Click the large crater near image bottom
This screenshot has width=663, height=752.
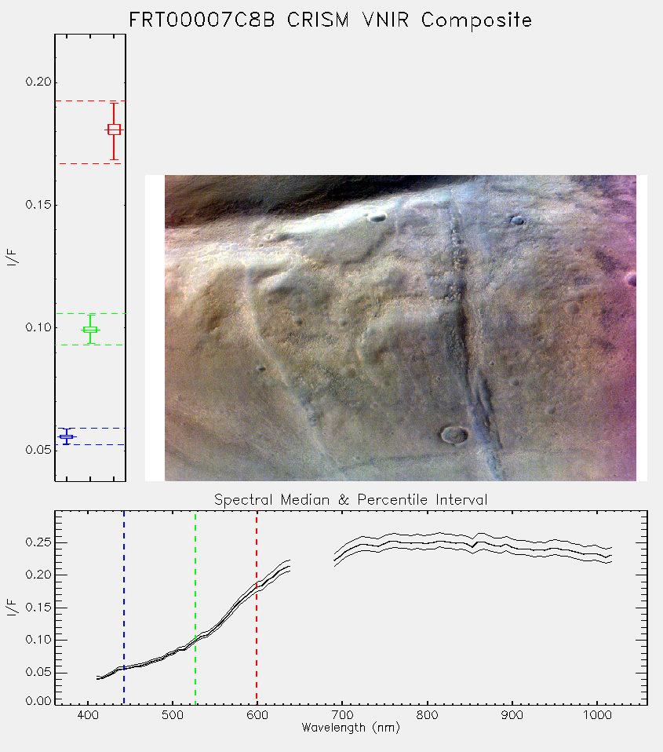coord(454,435)
